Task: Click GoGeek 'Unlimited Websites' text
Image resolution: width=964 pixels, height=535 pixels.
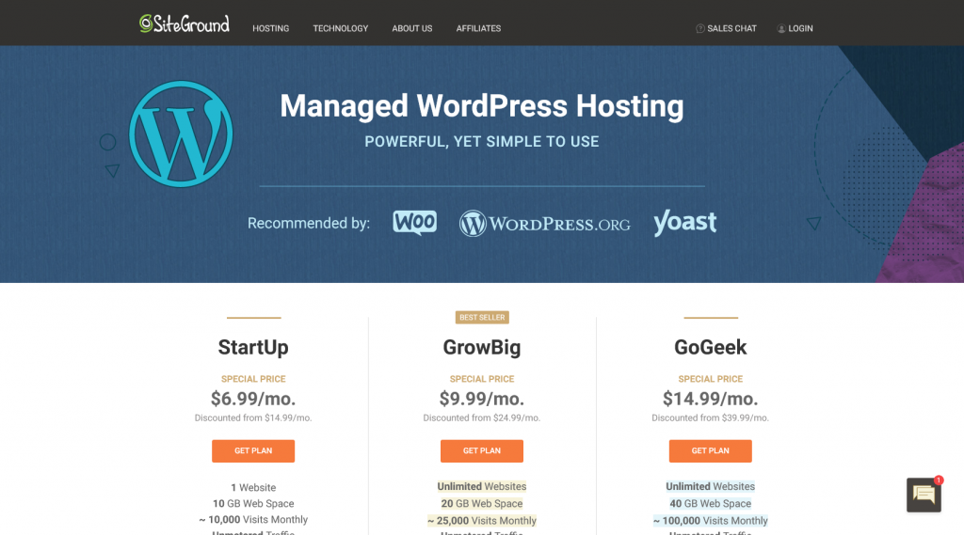Action: [x=710, y=486]
